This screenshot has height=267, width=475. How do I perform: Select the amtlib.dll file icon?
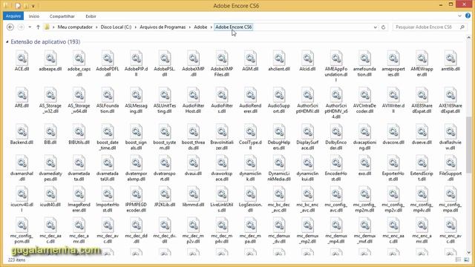tap(451, 58)
